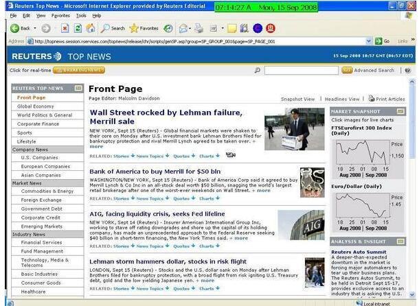Open the Favorites menu
419x306 pixels.
click(60, 14)
